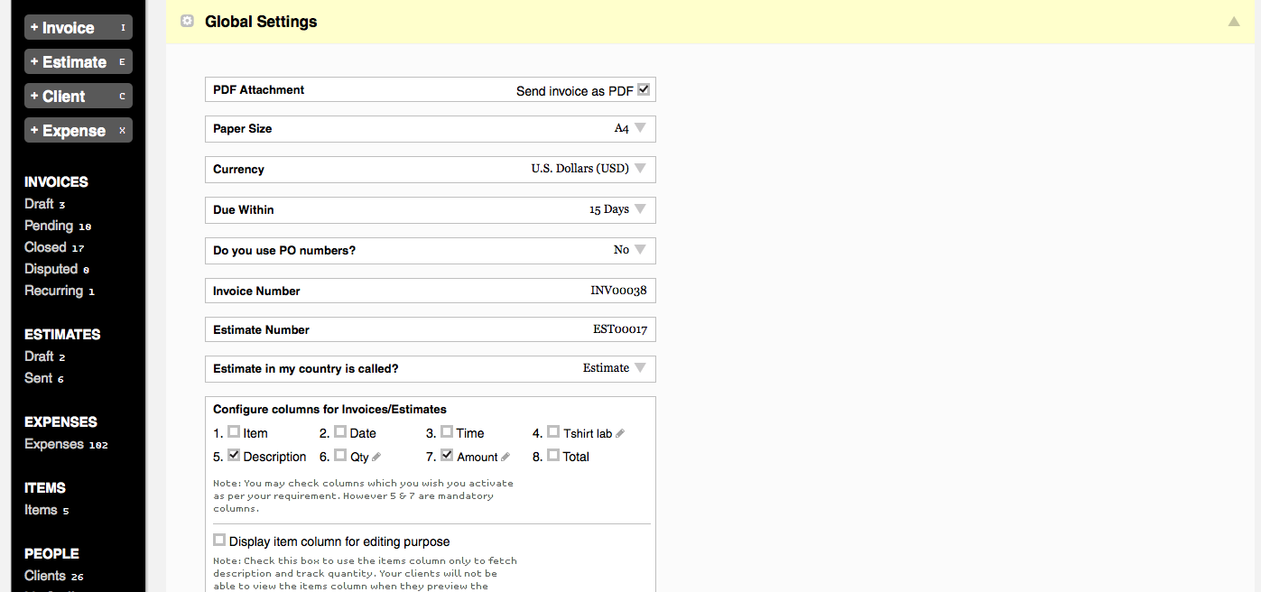Click the pencil icon beside Tshirt lab

point(620,433)
